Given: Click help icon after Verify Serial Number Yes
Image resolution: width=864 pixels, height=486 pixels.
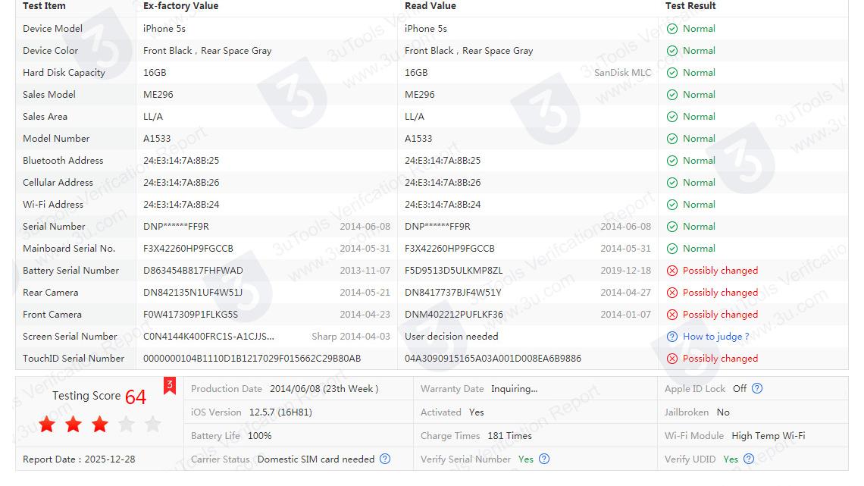Looking at the screenshot, I should pos(543,459).
